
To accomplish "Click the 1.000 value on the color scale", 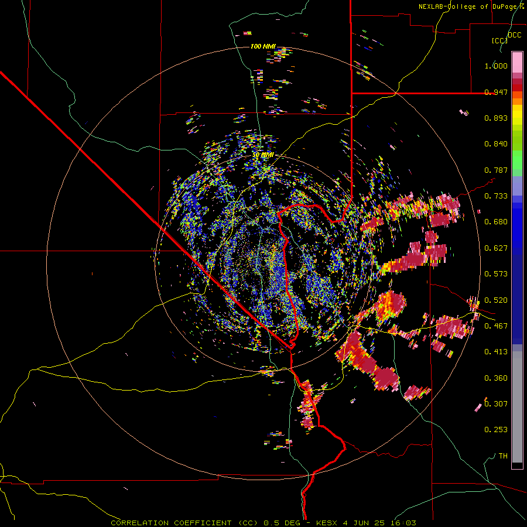I will point(496,66).
